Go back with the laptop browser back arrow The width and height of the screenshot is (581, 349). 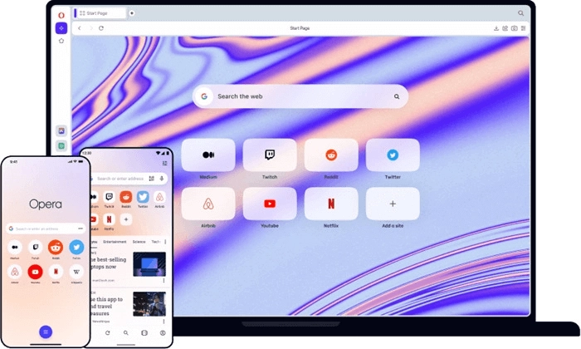click(80, 28)
